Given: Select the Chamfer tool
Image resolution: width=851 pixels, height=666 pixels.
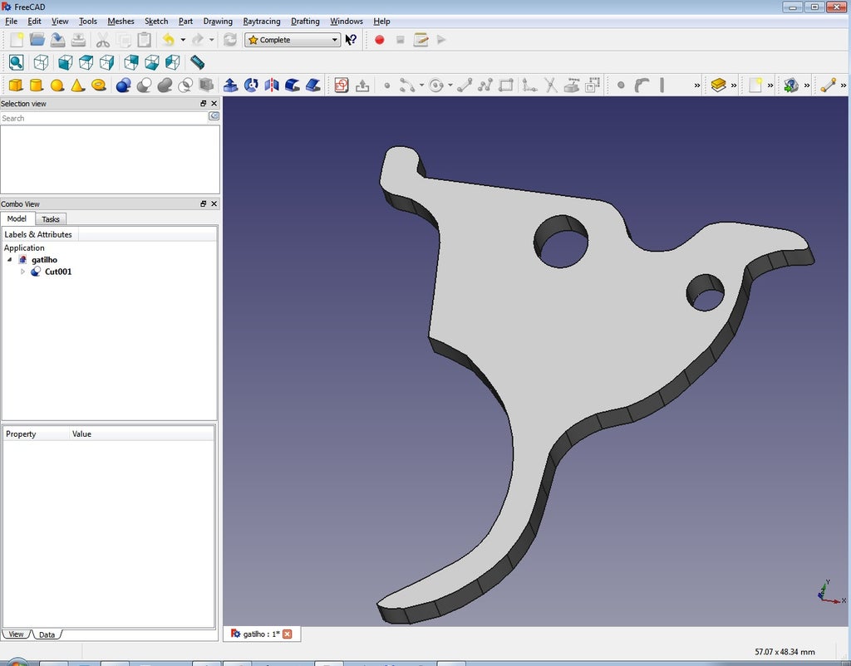Looking at the screenshot, I should (312, 84).
